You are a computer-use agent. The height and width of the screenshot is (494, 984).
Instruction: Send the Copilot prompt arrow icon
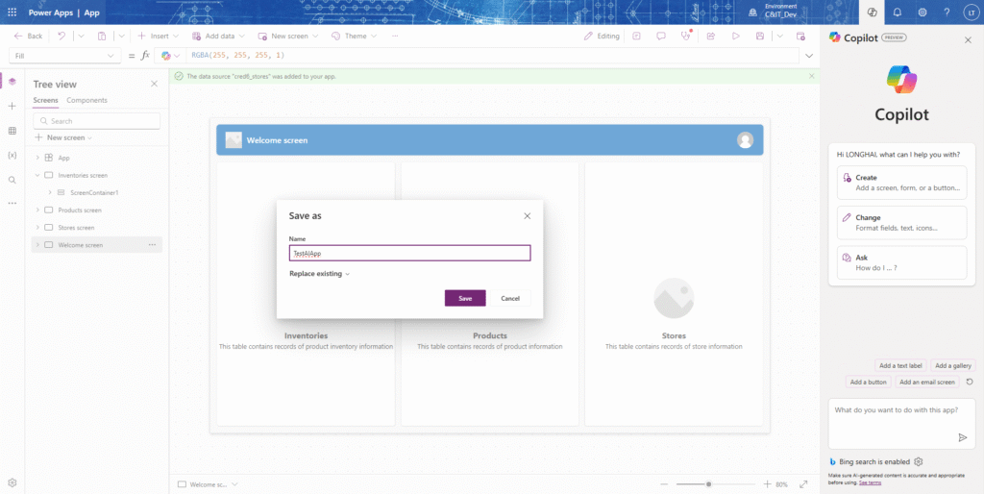962,437
